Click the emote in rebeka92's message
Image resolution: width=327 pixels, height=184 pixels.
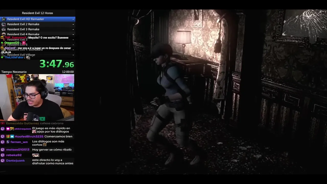[x=36, y=155]
